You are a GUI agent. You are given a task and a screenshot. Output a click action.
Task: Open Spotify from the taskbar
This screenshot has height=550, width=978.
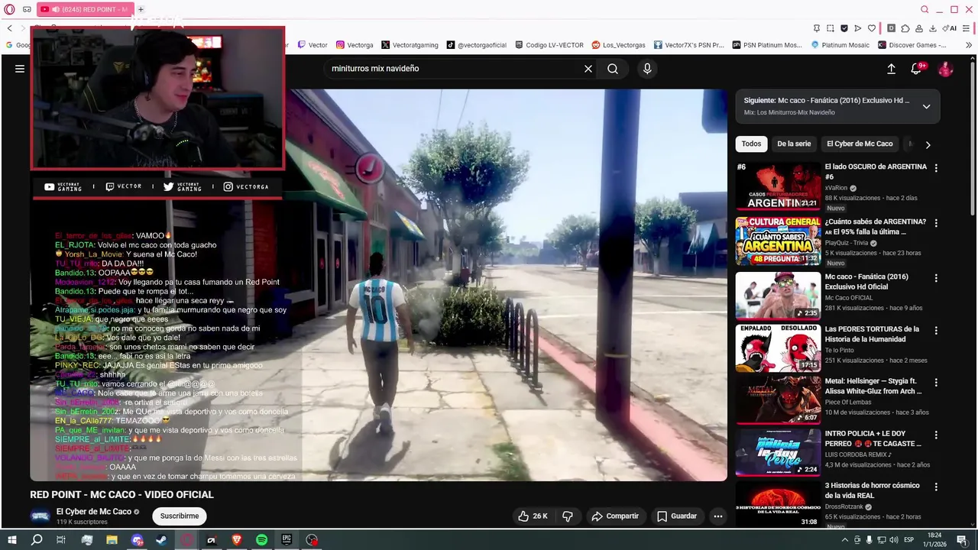[x=261, y=540]
